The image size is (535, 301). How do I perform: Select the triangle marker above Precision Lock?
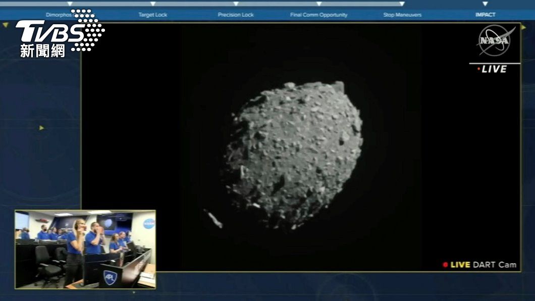coord(236,4)
